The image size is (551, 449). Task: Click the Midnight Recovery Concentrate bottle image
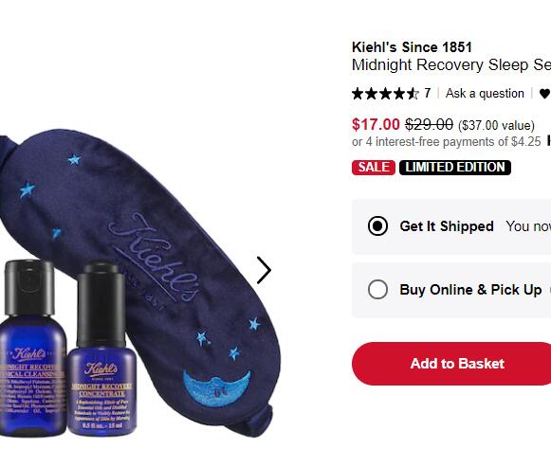(101, 350)
